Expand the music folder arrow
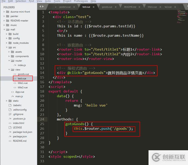This screenshot has height=165, width=188. click(x=4, y=25)
